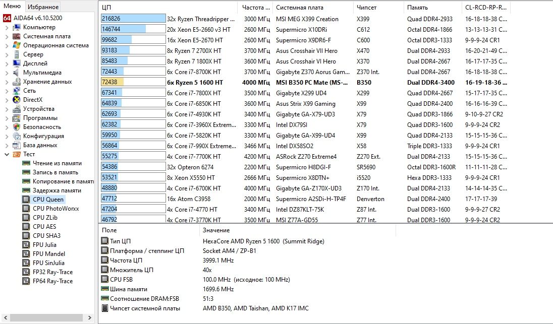Click the Мультимедиа speaker icon

coord(17,73)
